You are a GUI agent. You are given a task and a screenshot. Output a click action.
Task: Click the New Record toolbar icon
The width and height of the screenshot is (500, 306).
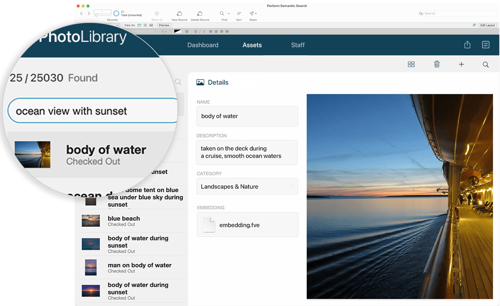click(x=179, y=14)
